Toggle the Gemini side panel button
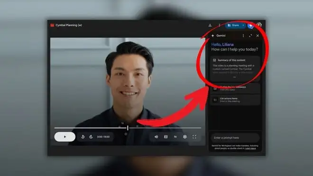Viewport: 313px width, 176px height. [251, 26]
